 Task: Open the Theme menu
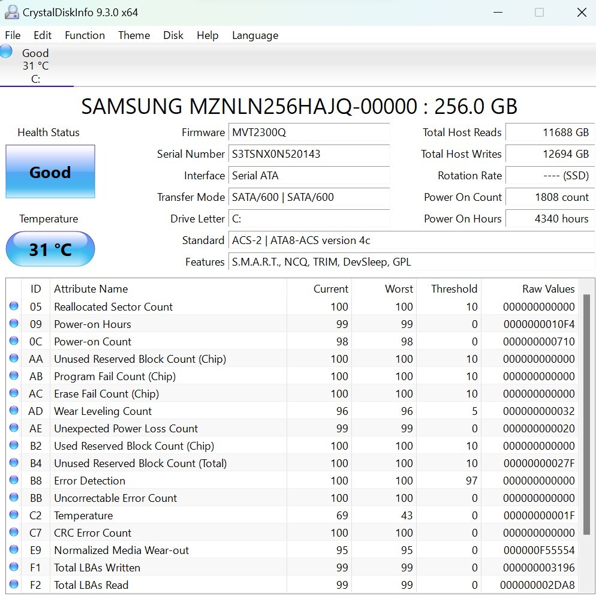pos(134,35)
